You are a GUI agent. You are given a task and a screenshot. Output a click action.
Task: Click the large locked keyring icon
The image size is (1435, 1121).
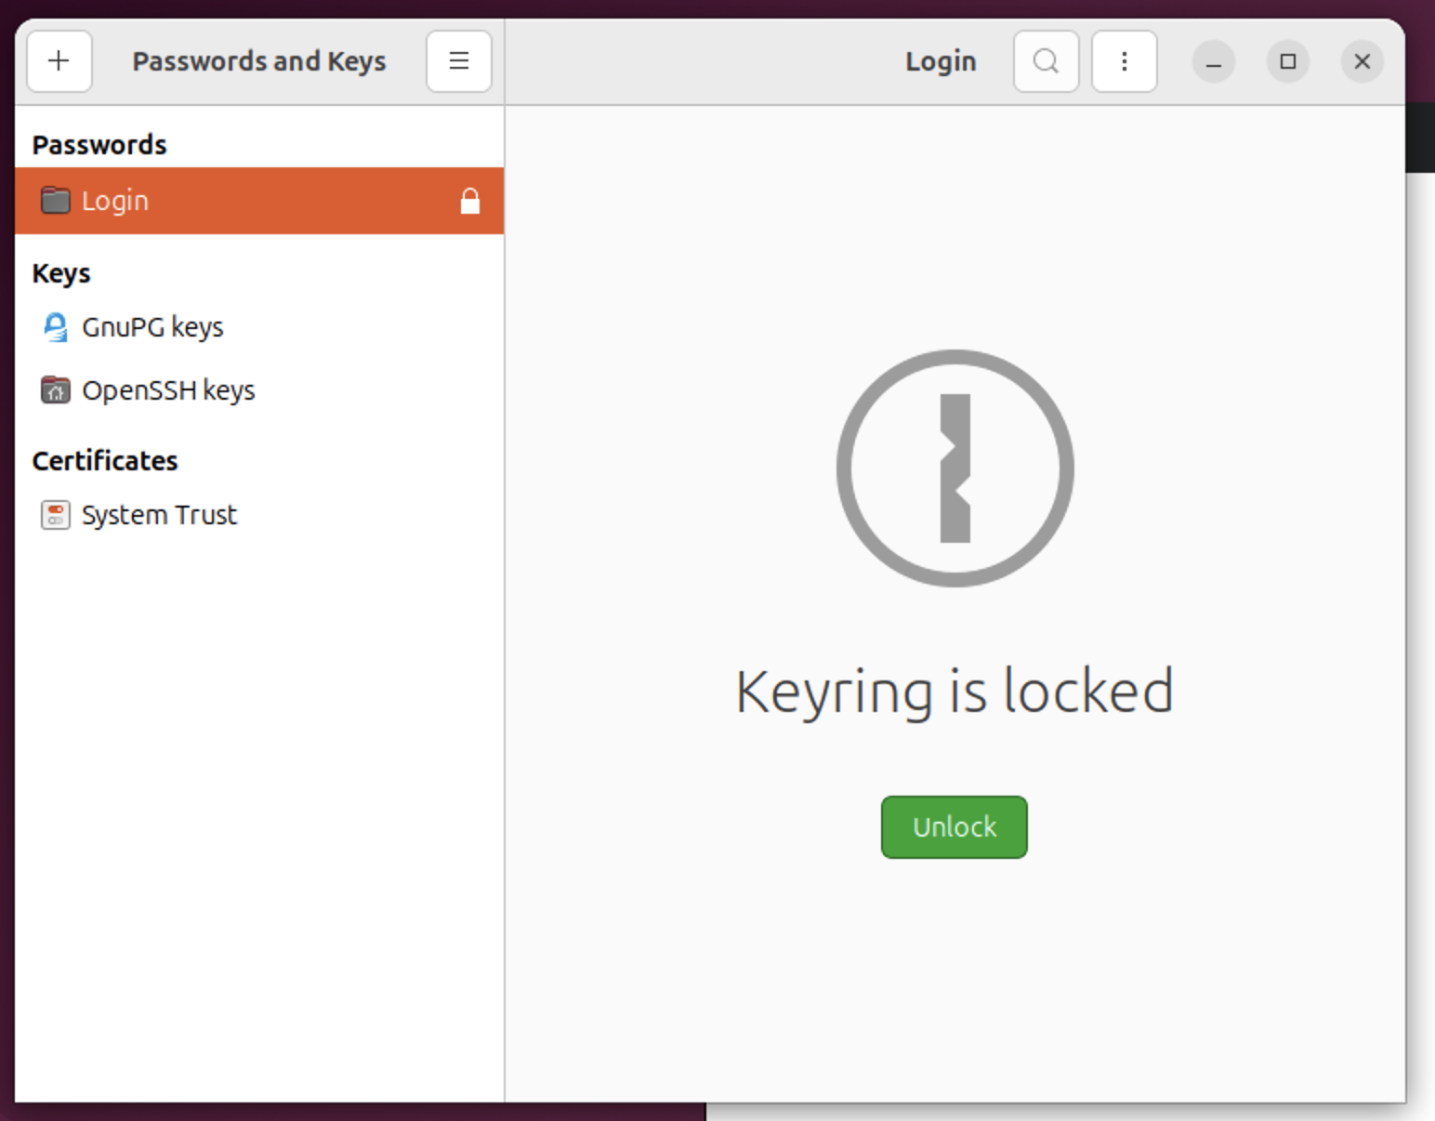click(x=954, y=468)
